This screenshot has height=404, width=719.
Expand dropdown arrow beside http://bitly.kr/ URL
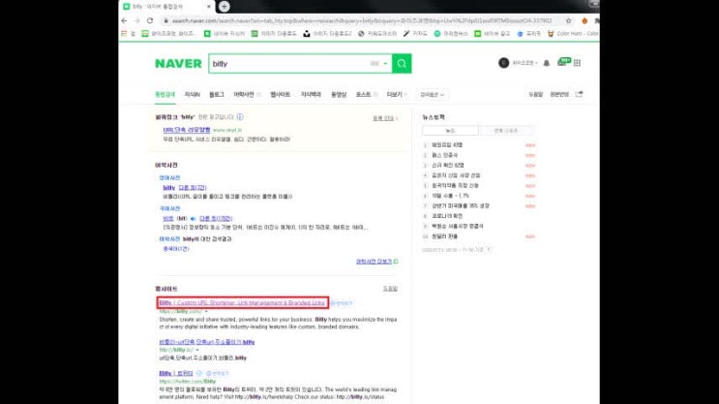coord(197,350)
